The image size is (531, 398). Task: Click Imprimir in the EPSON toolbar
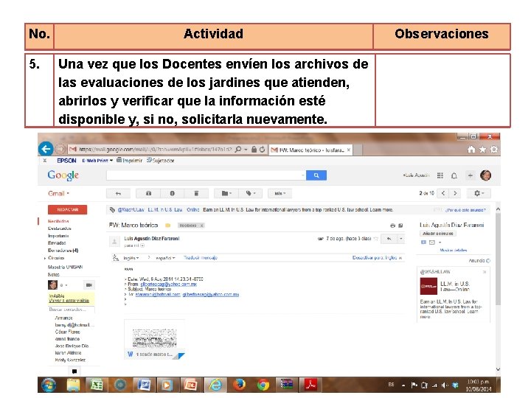pos(129,161)
